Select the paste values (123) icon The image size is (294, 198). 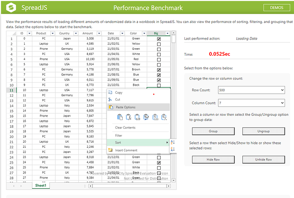pyautogui.click(x=137, y=117)
